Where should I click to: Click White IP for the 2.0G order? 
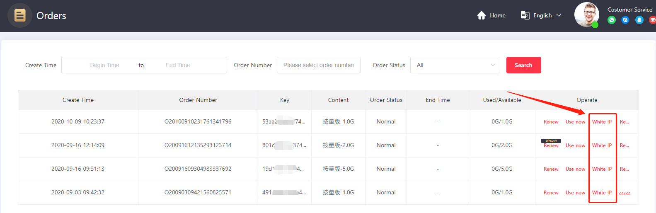[x=602, y=145]
